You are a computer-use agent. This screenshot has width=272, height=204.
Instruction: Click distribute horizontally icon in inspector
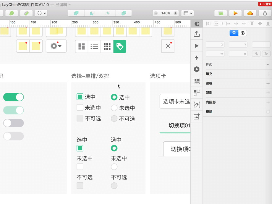tap(208, 24)
